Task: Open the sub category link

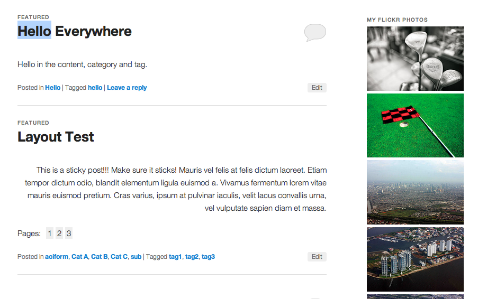Action: (136, 257)
